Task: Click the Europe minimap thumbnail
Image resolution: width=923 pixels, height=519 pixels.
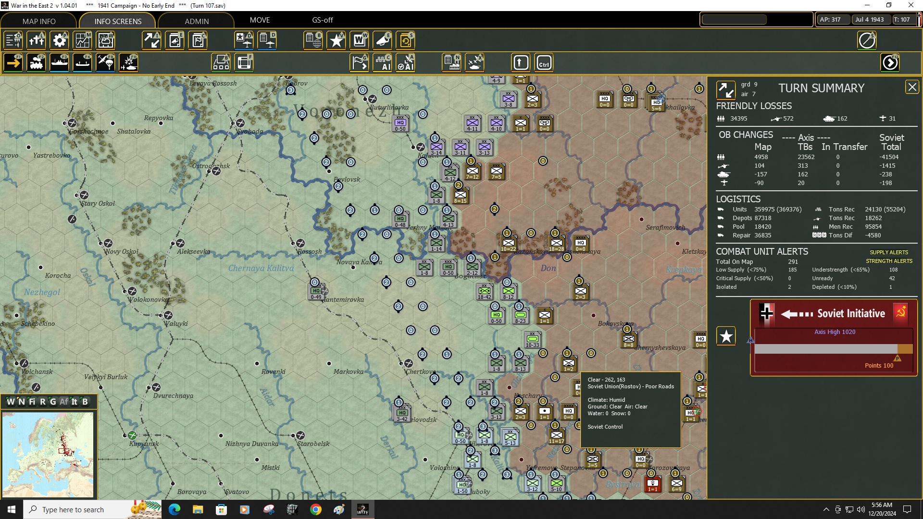Action: click(48, 454)
